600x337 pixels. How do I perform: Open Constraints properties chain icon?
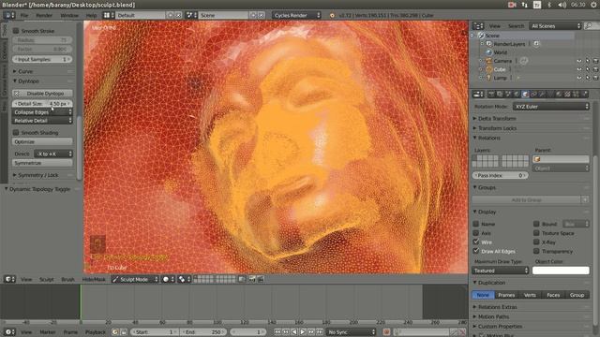(x=533, y=94)
